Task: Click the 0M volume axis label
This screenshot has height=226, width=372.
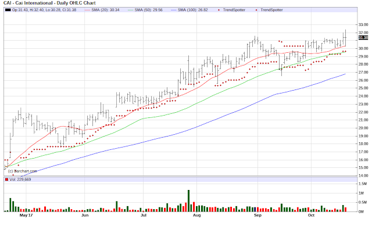Action: tap(361, 211)
